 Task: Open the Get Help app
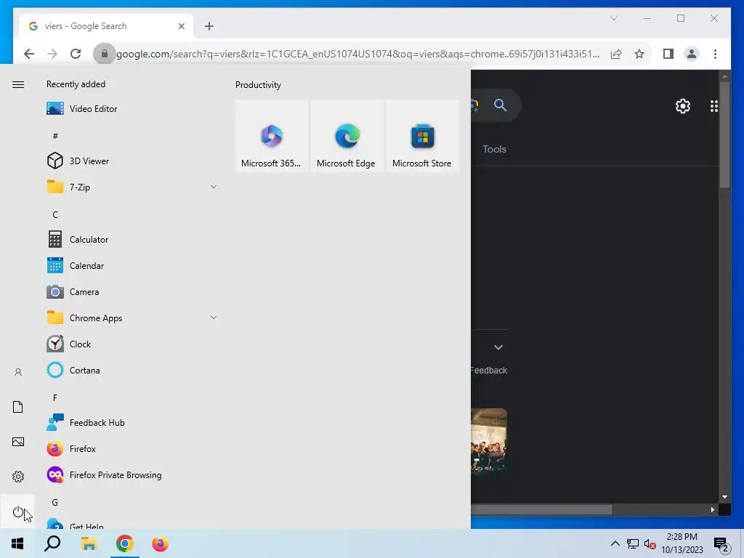(x=132, y=523)
